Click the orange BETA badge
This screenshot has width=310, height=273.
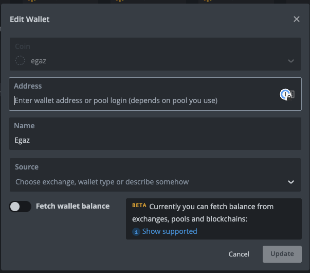tap(139, 205)
